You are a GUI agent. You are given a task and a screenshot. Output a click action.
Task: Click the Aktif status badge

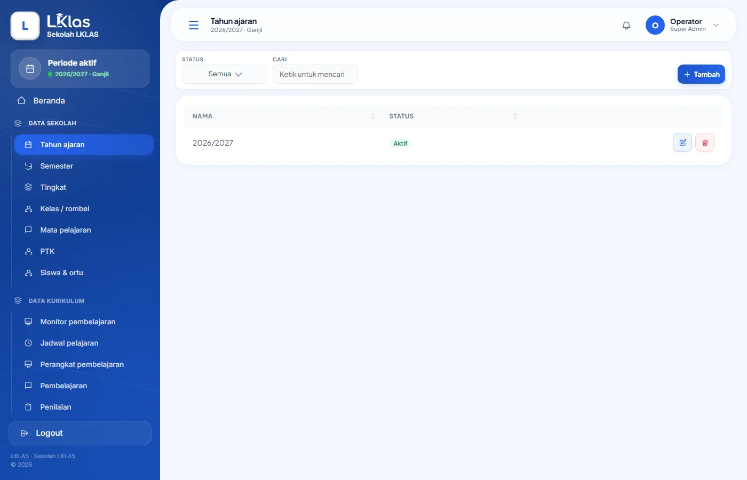point(400,143)
